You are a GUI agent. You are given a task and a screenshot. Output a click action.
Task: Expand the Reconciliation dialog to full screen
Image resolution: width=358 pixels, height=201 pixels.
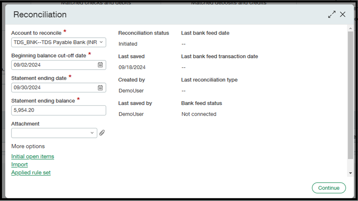pos(332,14)
